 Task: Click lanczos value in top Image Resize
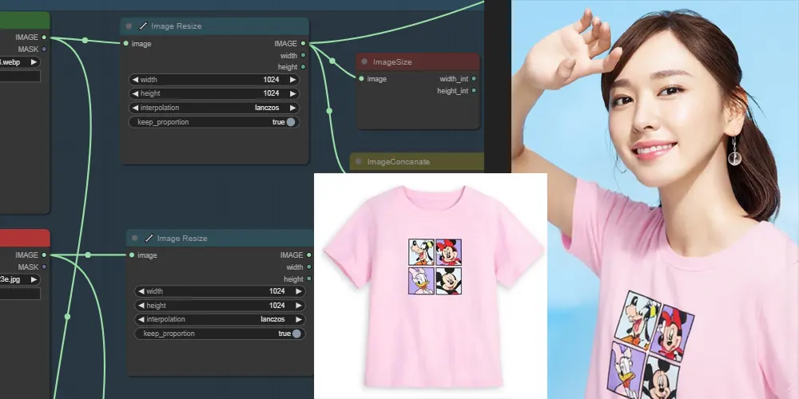click(268, 108)
